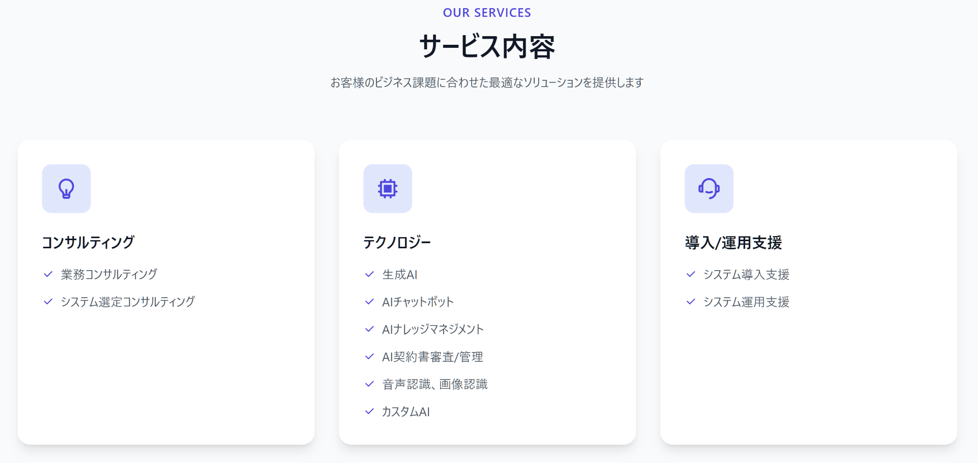The image size is (978, 463).
Task: Click checkmark beside 生成AI
Action: (370, 274)
